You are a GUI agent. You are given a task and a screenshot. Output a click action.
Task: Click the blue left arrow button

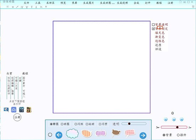(59, 135)
